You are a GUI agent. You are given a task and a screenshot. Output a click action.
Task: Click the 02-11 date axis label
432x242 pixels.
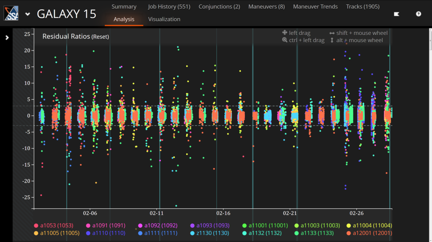pyautogui.click(x=156, y=213)
